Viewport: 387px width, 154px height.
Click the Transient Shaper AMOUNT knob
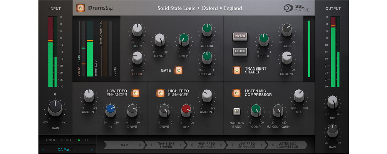click(287, 57)
